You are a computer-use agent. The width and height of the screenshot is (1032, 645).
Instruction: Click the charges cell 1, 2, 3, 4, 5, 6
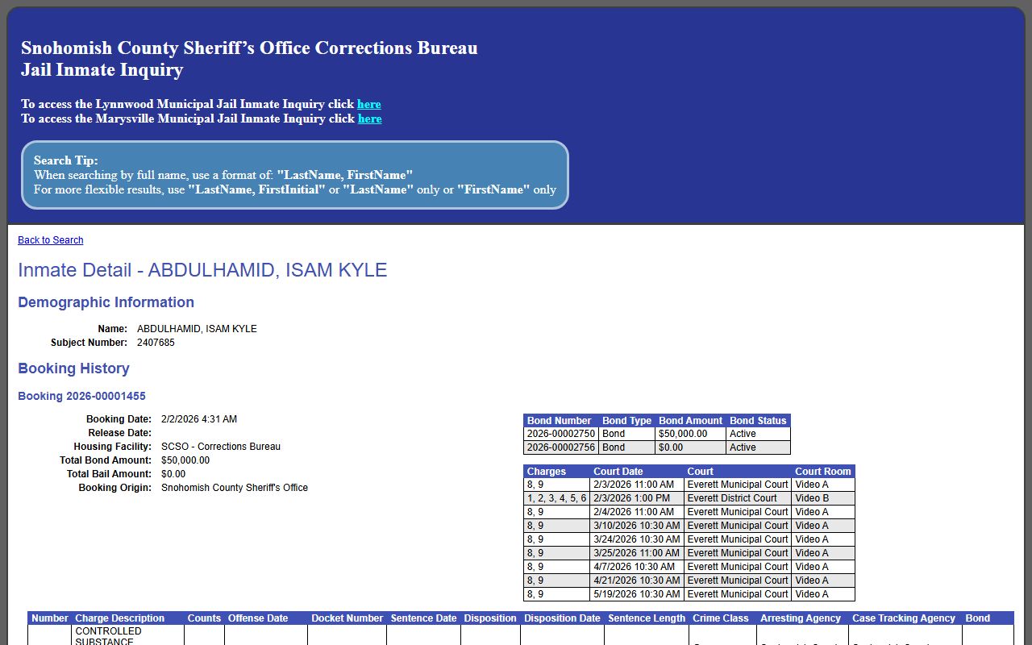557,498
